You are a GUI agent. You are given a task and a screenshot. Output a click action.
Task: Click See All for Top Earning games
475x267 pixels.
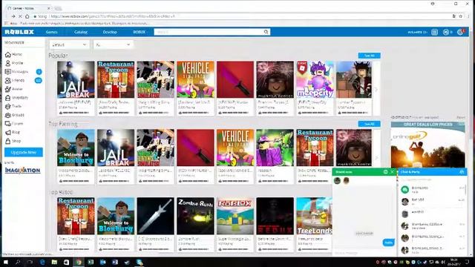click(x=369, y=124)
